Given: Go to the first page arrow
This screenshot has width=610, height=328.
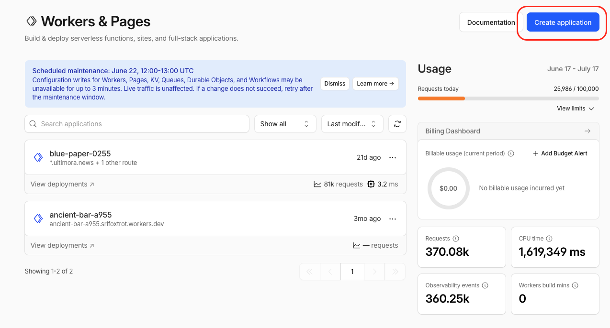Looking at the screenshot, I should point(309,272).
